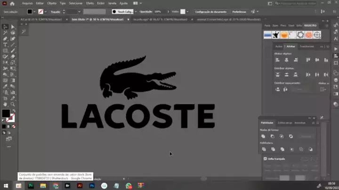Select the Shaper tool
The height and width of the screenshot is (190, 339).
[5, 56]
